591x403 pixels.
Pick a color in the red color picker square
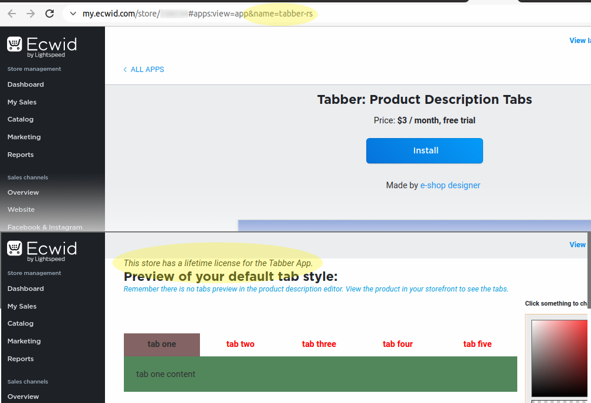[x=559, y=358]
